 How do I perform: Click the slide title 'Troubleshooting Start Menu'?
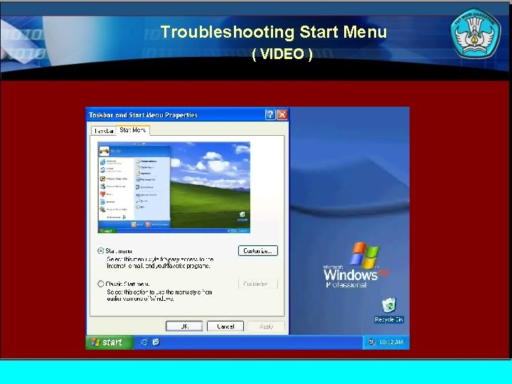coord(274,32)
